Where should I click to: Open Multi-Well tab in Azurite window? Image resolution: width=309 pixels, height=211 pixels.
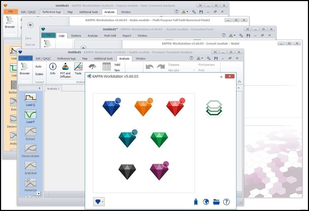pos(110,36)
